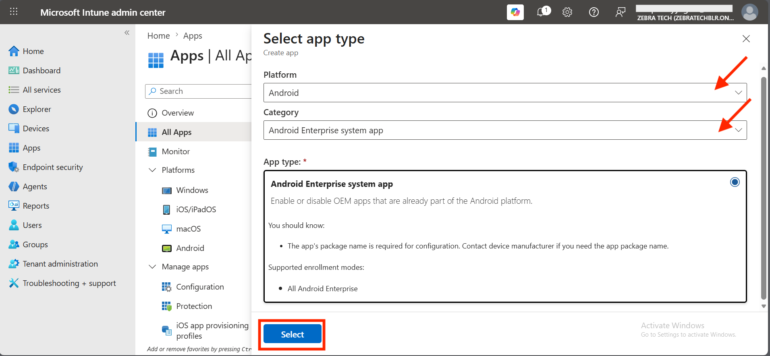The height and width of the screenshot is (356, 770).
Task: Open the Help question mark icon
Action: pos(594,12)
